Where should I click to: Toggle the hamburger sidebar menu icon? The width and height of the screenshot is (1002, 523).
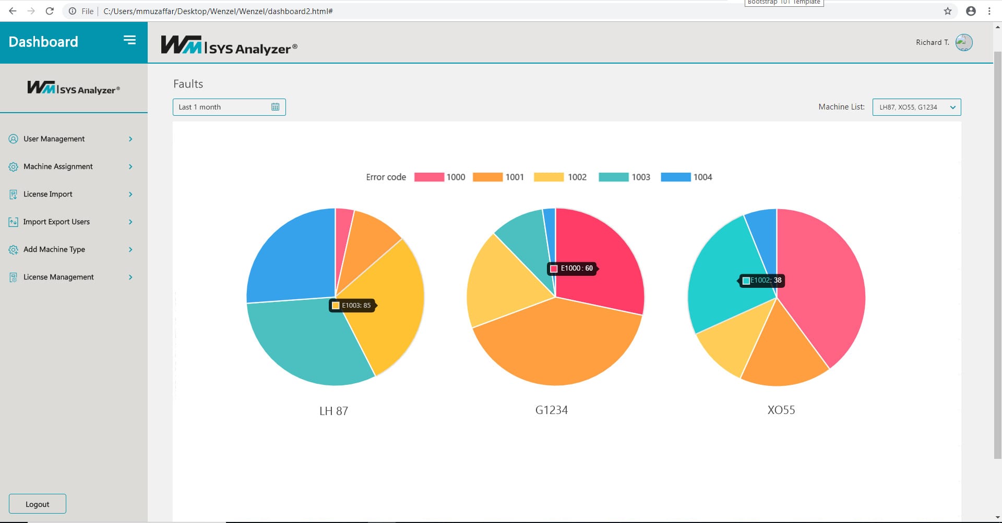coord(129,40)
